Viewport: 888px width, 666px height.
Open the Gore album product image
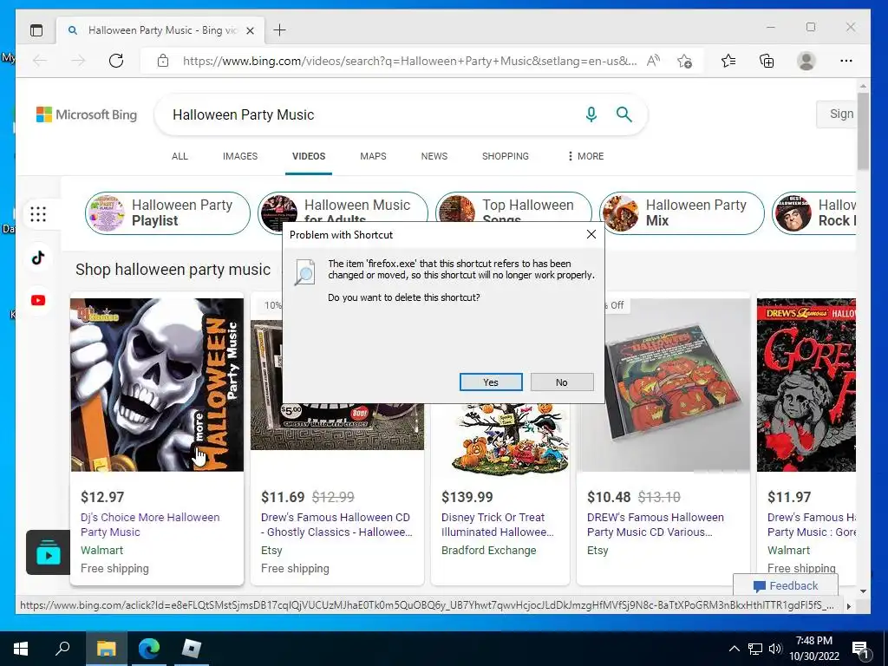pos(806,384)
